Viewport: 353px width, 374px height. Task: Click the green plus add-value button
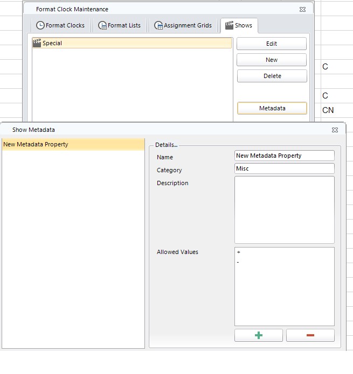coord(259,335)
